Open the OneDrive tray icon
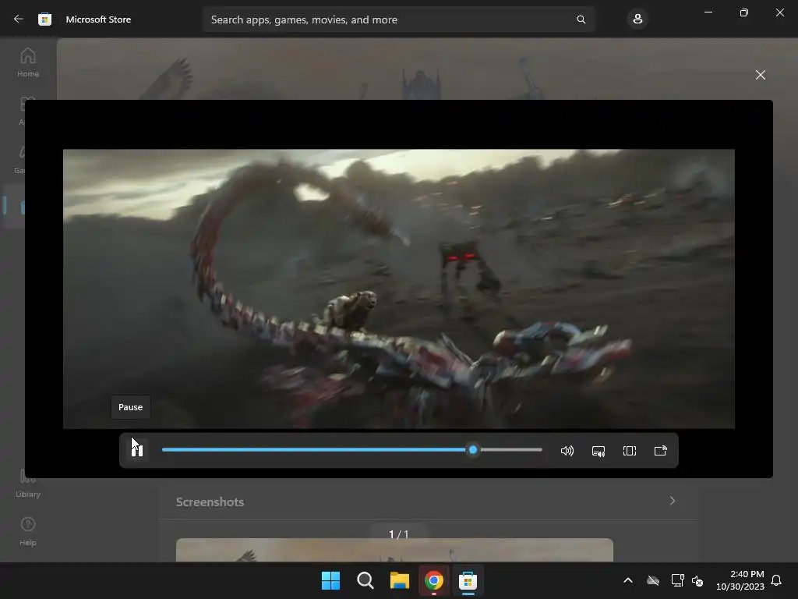 tap(653, 580)
